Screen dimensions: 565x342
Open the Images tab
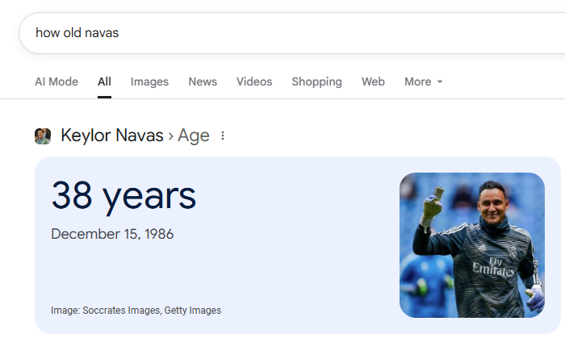click(x=149, y=81)
